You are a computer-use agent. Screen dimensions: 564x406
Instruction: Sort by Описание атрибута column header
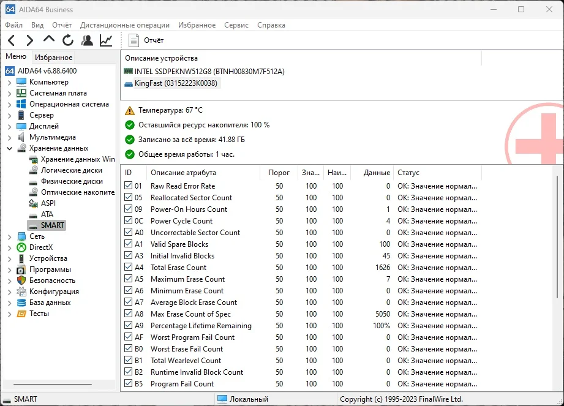(203, 173)
